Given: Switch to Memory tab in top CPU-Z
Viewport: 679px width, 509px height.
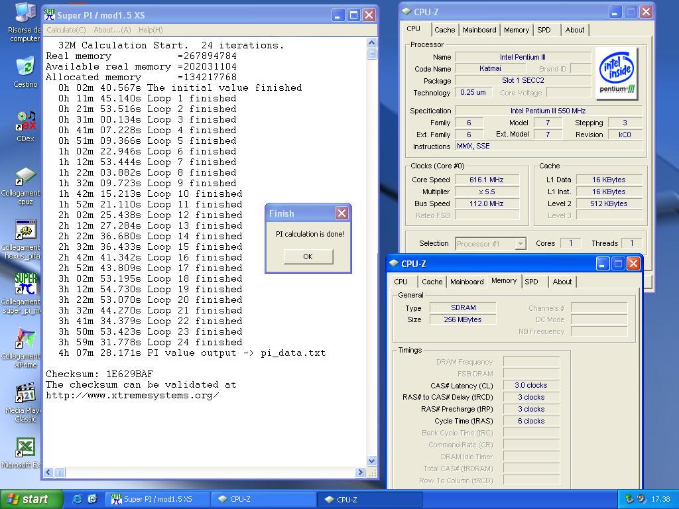Looking at the screenshot, I should [x=516, y=30].
